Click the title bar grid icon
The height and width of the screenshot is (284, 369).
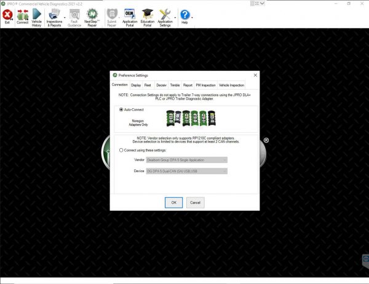point(252,3)
